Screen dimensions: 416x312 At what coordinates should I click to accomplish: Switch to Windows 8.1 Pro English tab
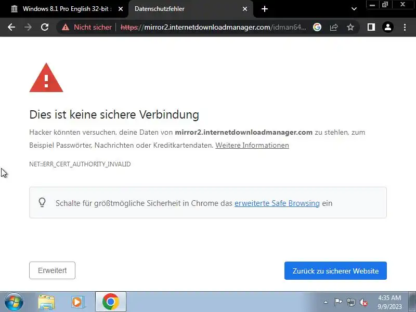tap(63, 9)
